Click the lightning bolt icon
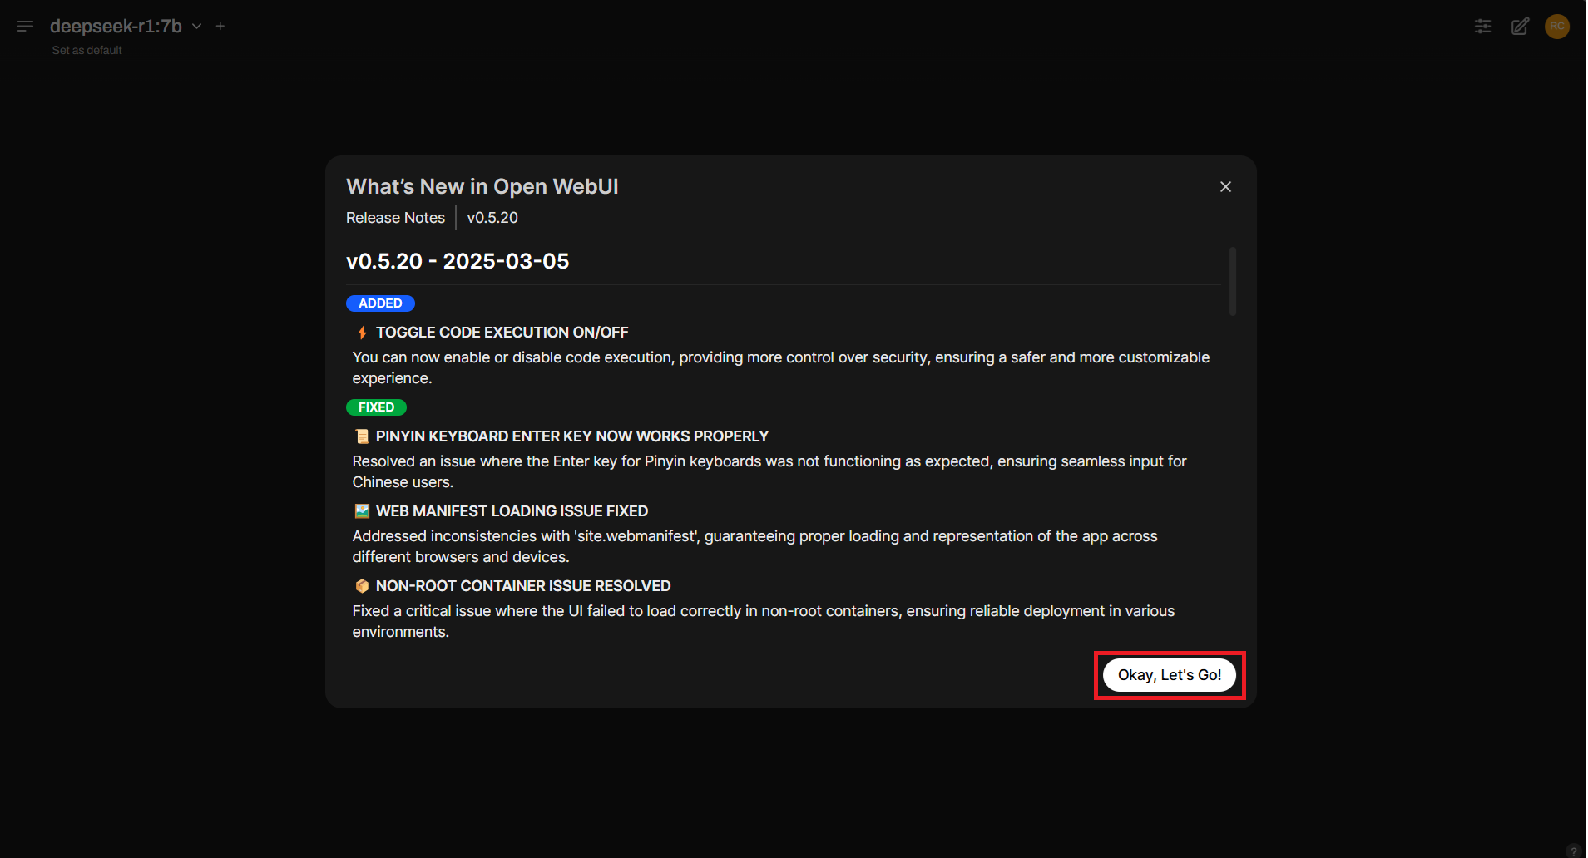 point(362,333)
